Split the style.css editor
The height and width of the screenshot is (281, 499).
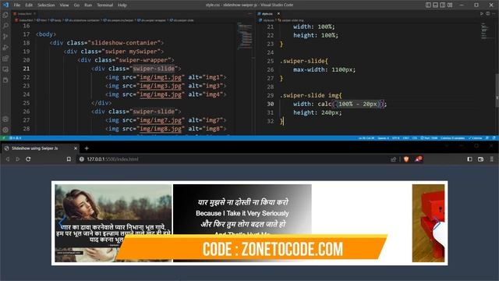(487, 14)
